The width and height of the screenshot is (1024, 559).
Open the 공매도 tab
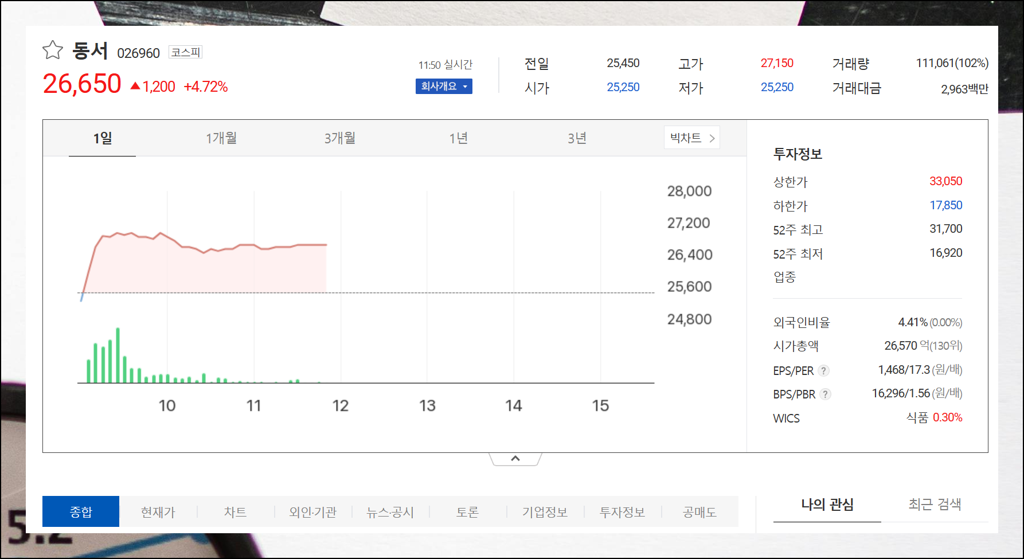pos(700,511)
